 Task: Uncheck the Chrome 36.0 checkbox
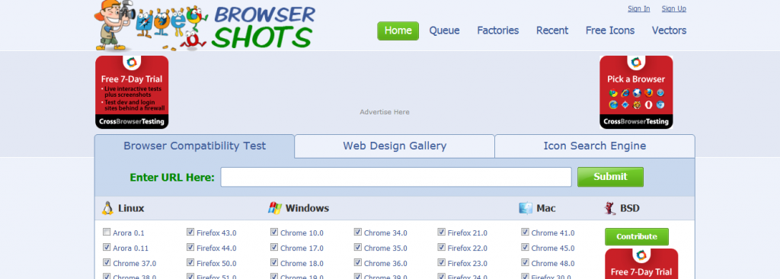pos(357,262)
